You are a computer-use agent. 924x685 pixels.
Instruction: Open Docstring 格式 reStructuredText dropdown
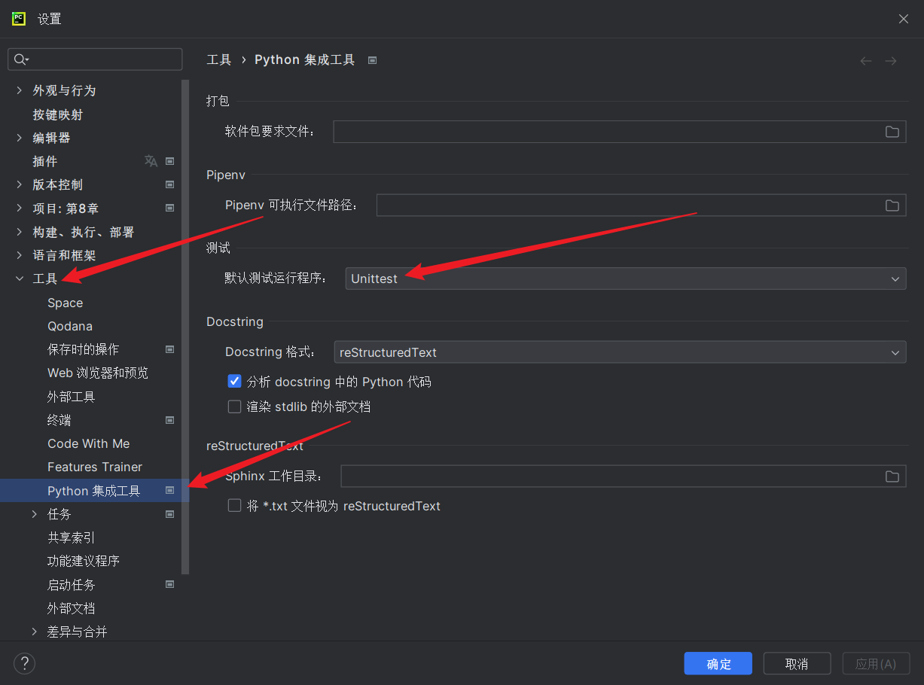coord(619,352)
